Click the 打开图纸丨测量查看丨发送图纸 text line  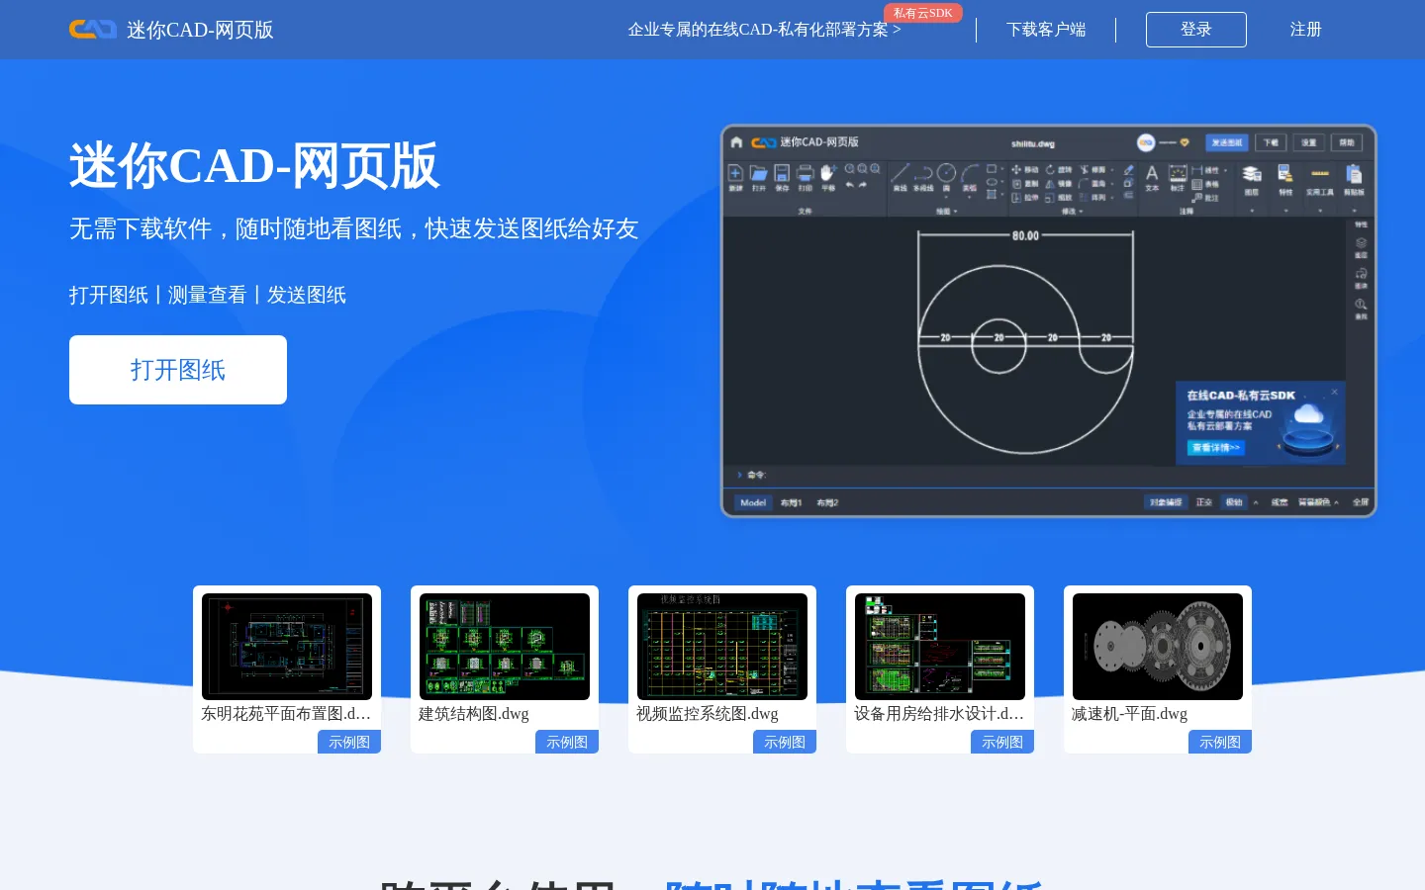[208, 295]
